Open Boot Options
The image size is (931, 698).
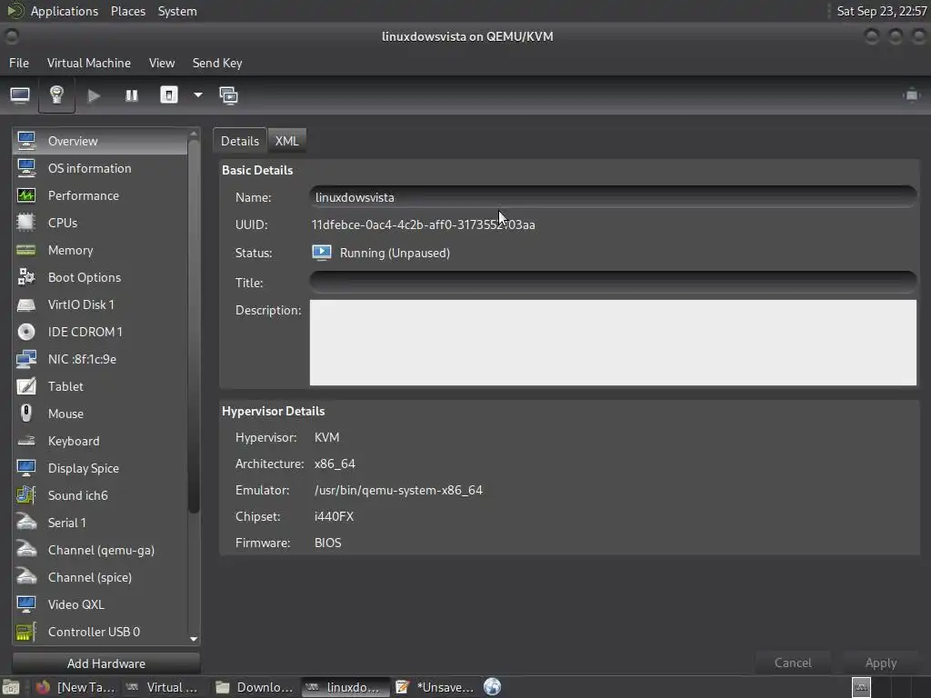click(100, 278)
